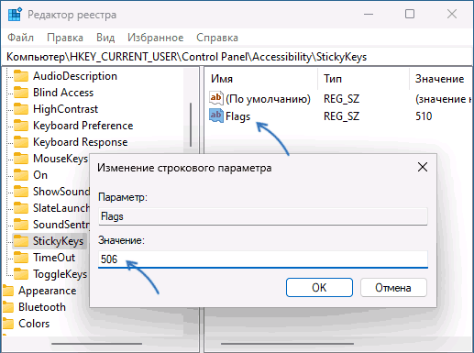
Task: Select the SoundSentry folder icon
Action: click(x=21, y=225)
